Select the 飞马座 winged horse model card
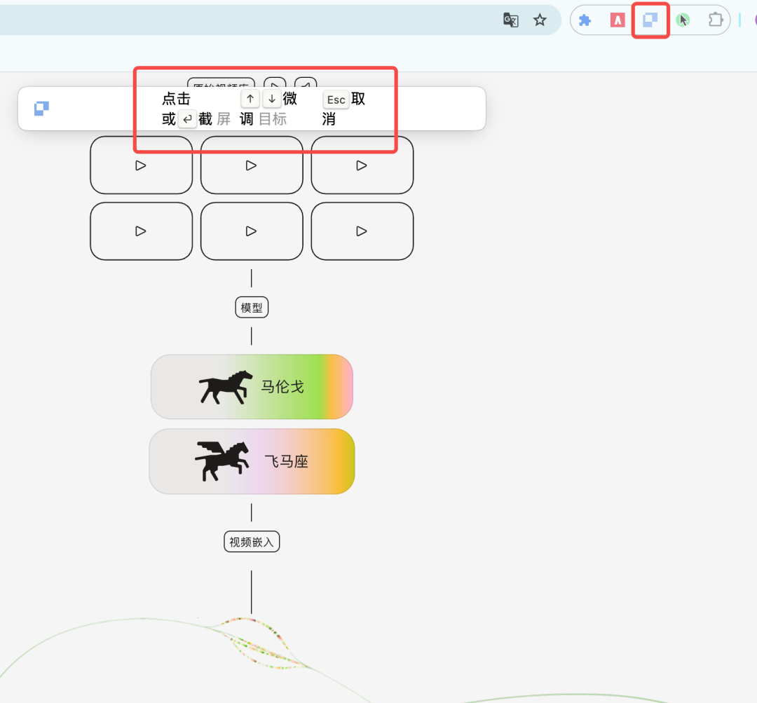 (252, 461)
